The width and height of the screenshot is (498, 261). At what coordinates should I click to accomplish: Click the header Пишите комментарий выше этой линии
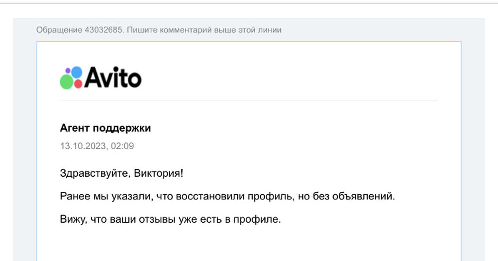[205, 30]
